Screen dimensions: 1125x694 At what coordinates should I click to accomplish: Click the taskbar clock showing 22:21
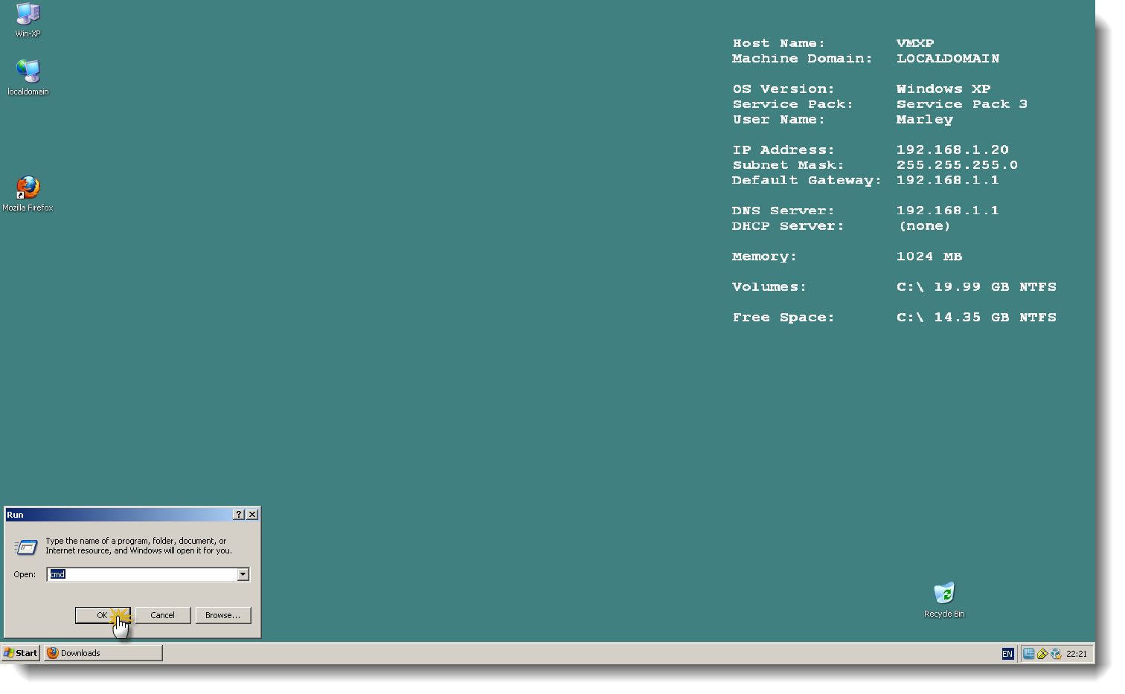click(x=1076, y=653)
